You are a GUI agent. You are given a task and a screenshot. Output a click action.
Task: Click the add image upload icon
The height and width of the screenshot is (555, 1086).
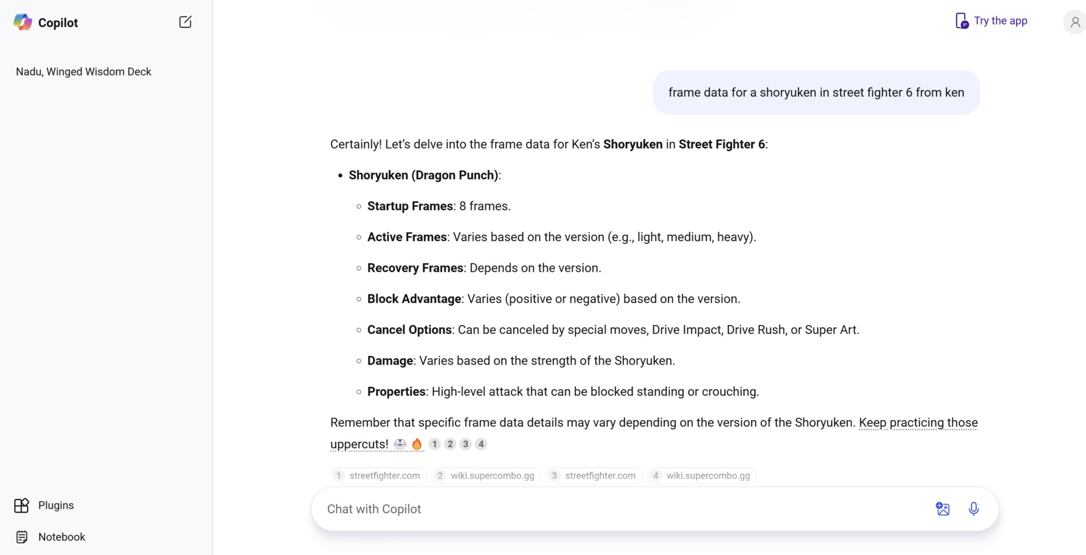point(942,509)
